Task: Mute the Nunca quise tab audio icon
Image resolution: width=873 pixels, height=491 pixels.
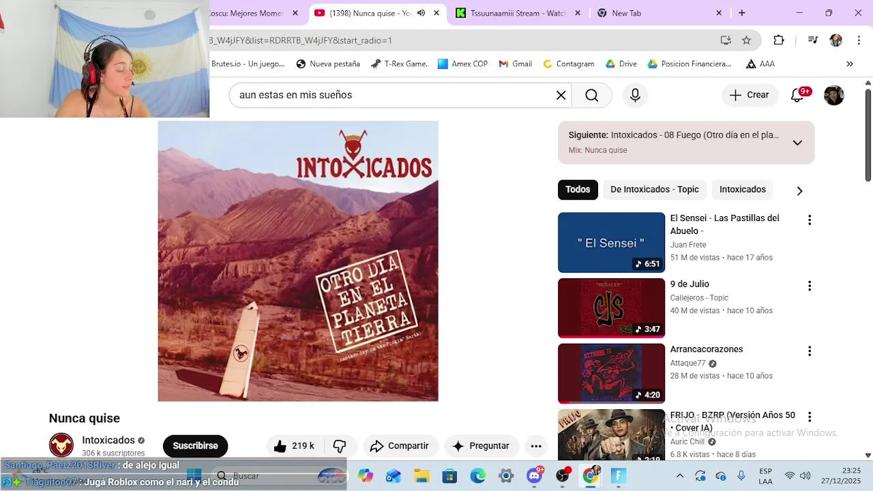Action: tap(421, 13)
